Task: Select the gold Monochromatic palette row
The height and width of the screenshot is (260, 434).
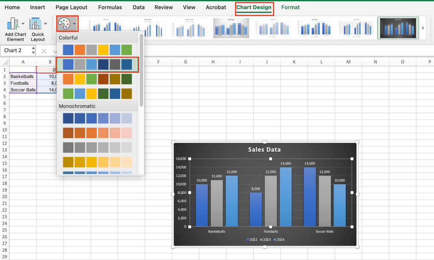Action: click(98, 162)
